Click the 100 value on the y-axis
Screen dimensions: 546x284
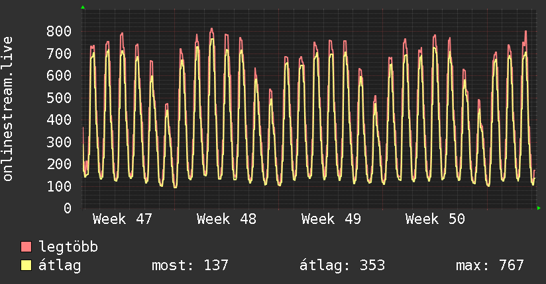[60, 186]
